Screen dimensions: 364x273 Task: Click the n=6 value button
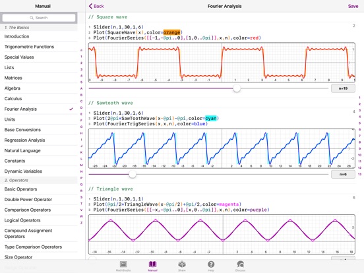(343, 174)
